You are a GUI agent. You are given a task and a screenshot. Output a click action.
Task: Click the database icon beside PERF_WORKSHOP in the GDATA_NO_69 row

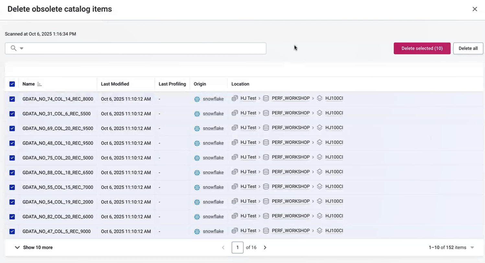pos(266,128)
